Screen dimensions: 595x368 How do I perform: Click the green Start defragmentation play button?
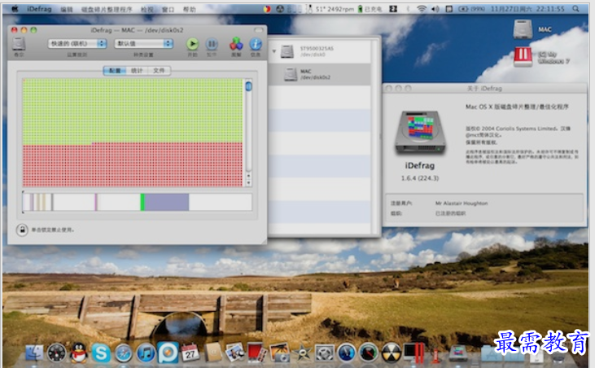pyautogui.click(x=192, y=44)
